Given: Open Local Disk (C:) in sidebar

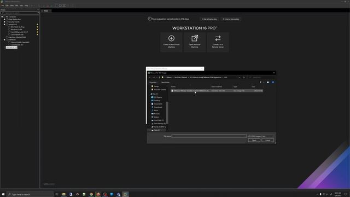Looking at the screenshot, I should pyautogui.click(x=159, y=120).
